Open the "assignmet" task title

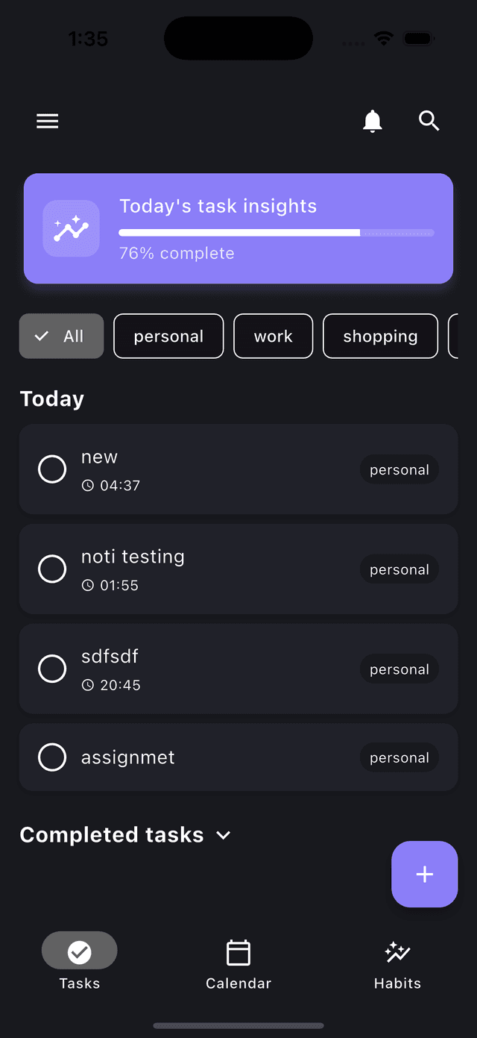pos(128,757)
